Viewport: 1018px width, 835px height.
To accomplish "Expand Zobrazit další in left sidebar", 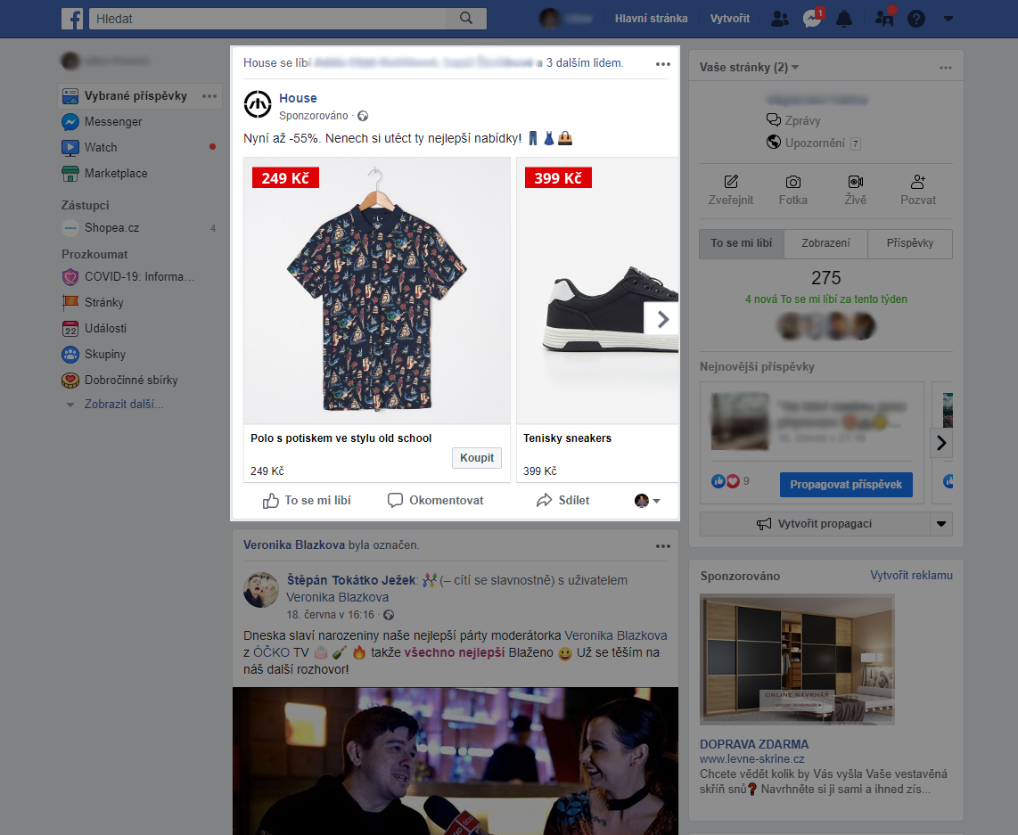I will pyautogui.click(x=123, y=405).
